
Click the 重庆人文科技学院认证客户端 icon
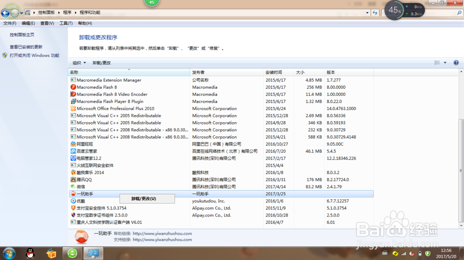73,222
